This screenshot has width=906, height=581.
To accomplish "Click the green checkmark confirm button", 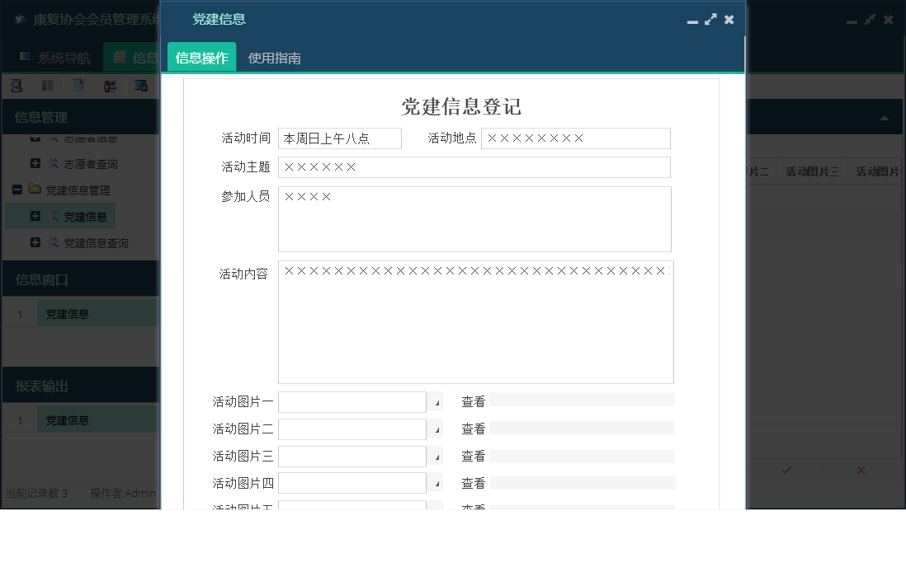I will pyautogui.click(x=786, y=470).
